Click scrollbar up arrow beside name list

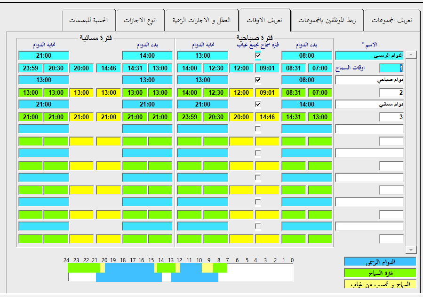tap(410, 55)
